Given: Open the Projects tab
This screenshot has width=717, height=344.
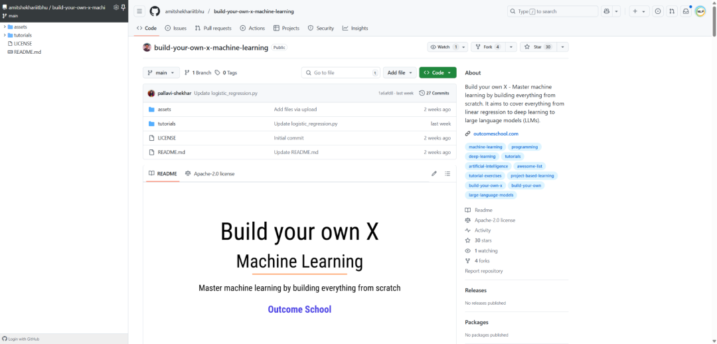Looking at the screenshot, I should tap(286, 28).
